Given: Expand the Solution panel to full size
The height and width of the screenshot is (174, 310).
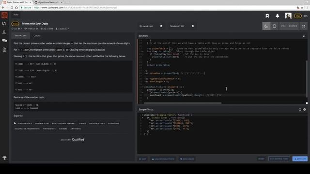Looking at the screenshot, I should point(304,36).
